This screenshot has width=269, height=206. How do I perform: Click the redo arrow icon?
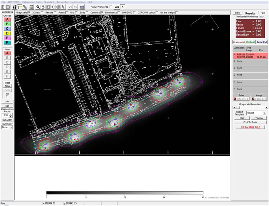tap(75, 7)
